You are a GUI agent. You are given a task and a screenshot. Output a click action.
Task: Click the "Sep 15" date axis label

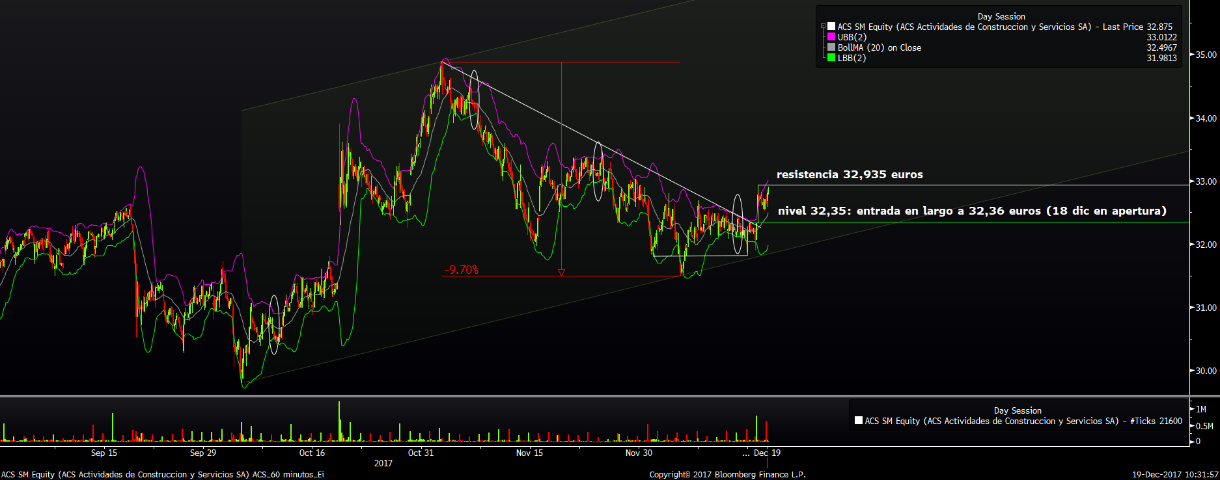point(104,453)
